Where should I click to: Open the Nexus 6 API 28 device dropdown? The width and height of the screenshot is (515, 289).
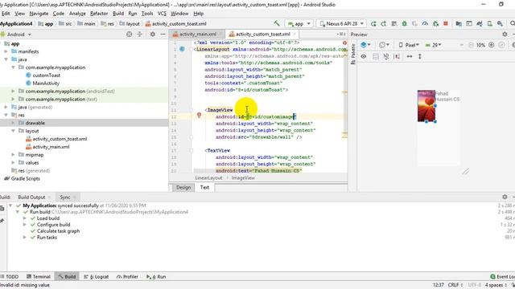341,23
